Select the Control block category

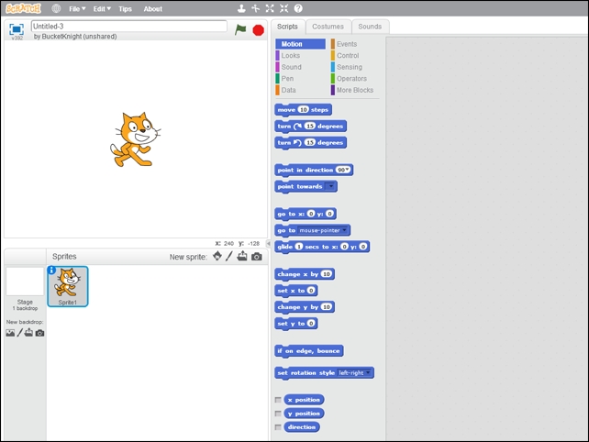(x=348, y=56)
